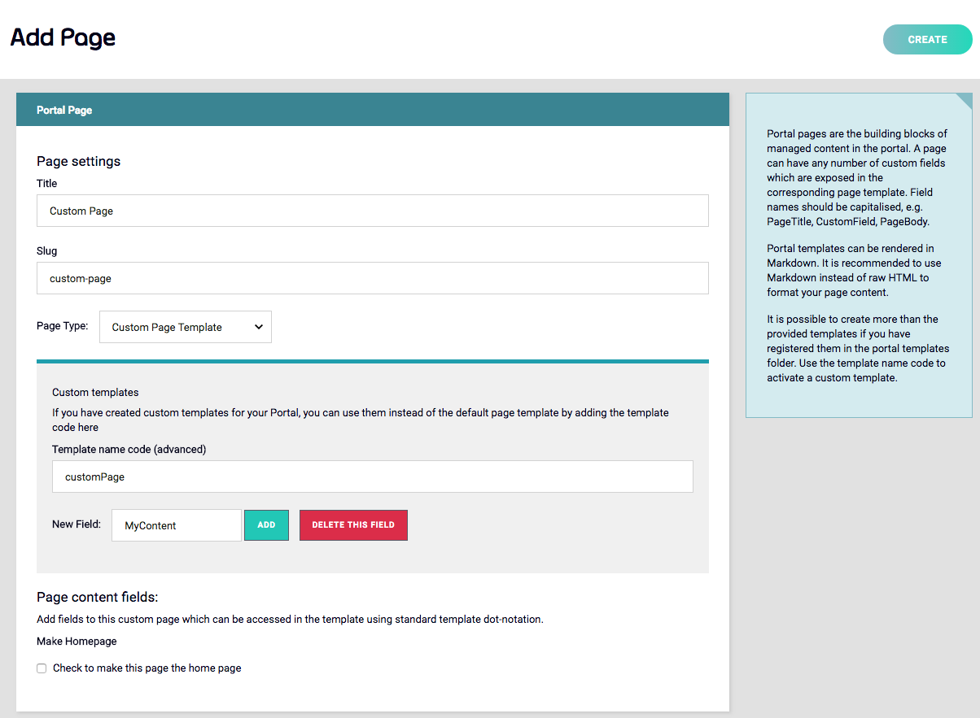
Task: Click the New Field text box
Action: pos(176,525)
